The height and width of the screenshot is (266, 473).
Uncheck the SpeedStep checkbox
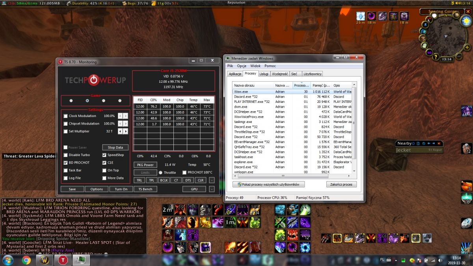click(x=104, y=155)
